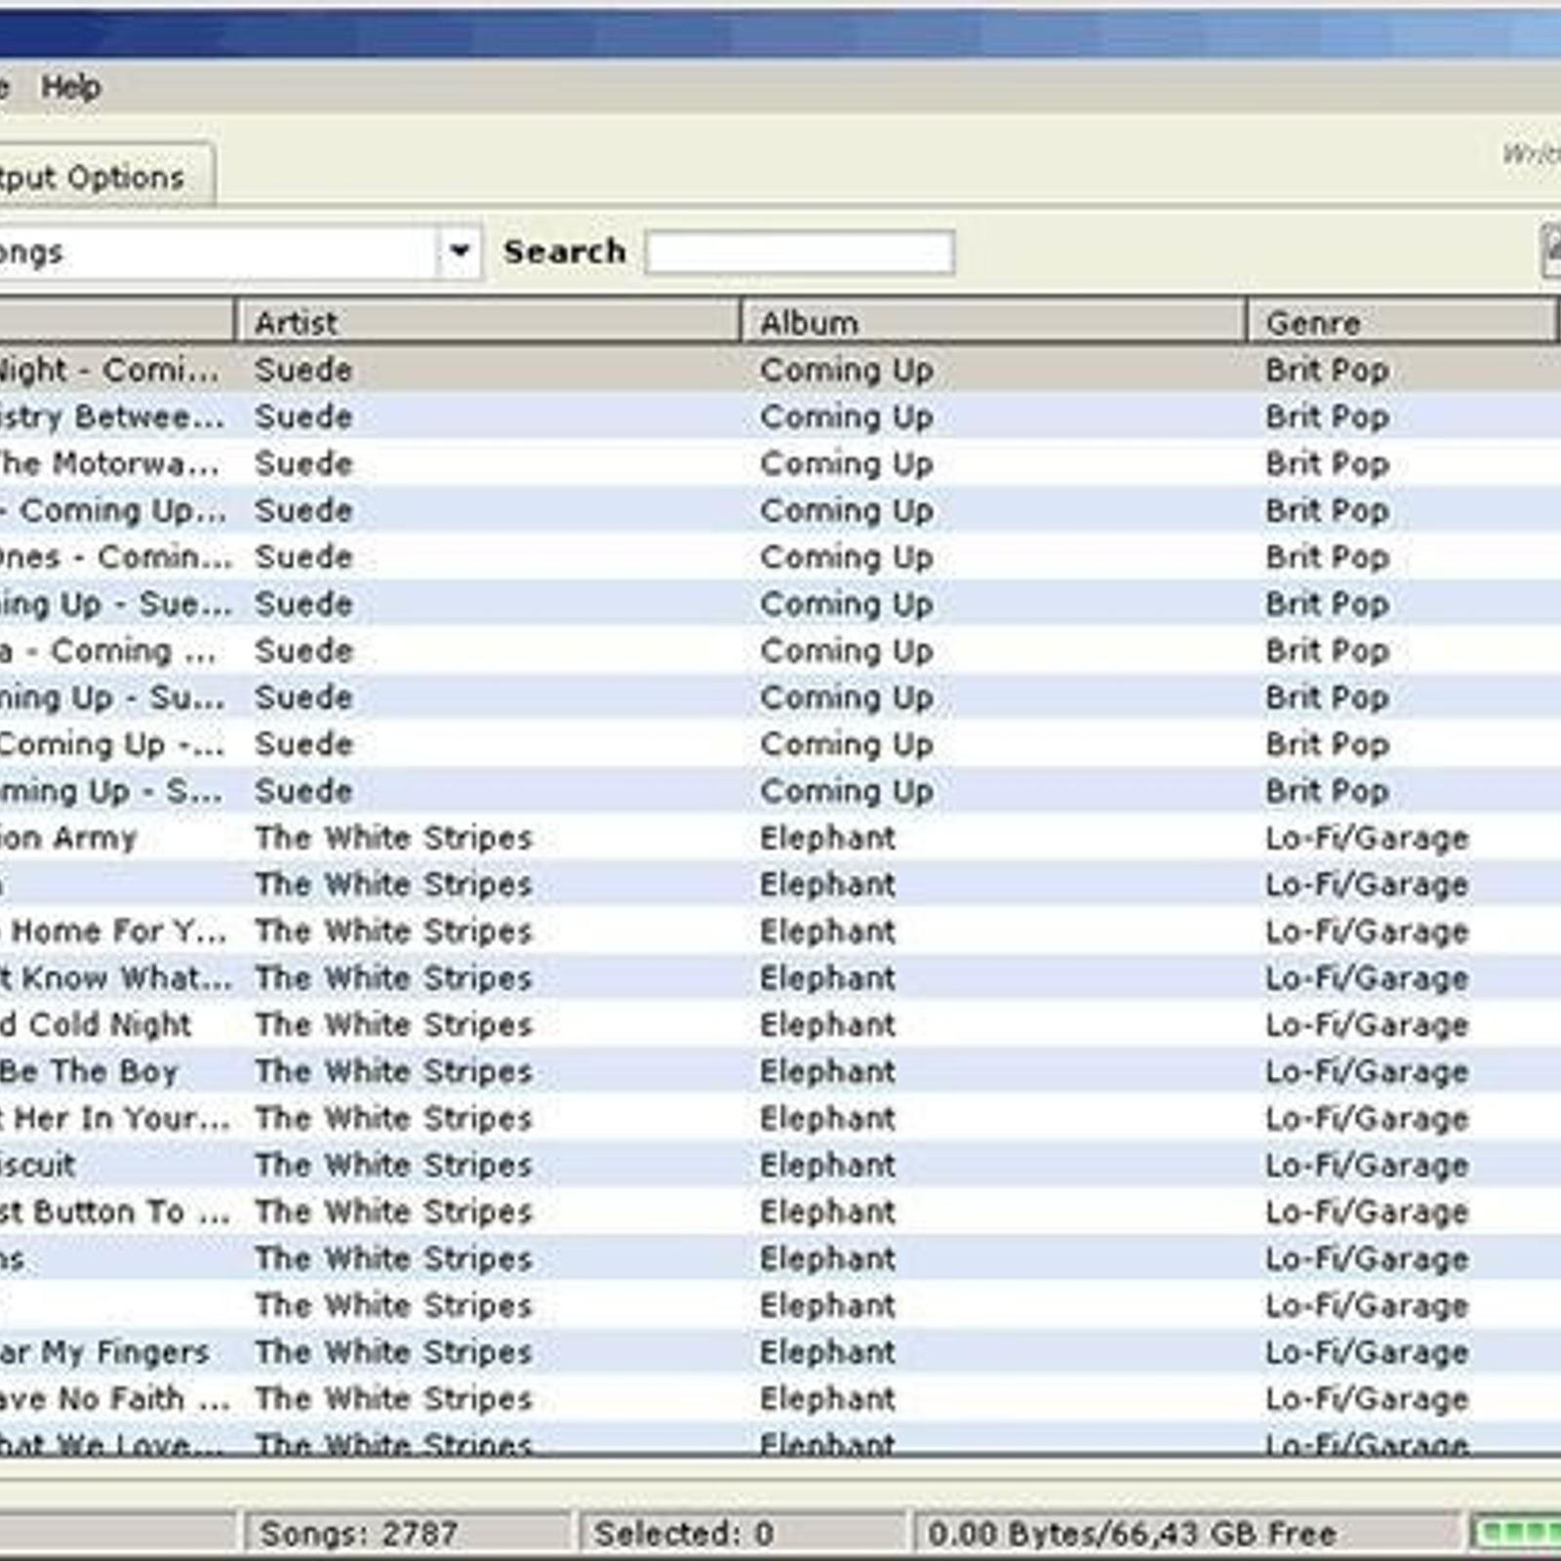Select the 'd Cold Night' song row

780,1026
